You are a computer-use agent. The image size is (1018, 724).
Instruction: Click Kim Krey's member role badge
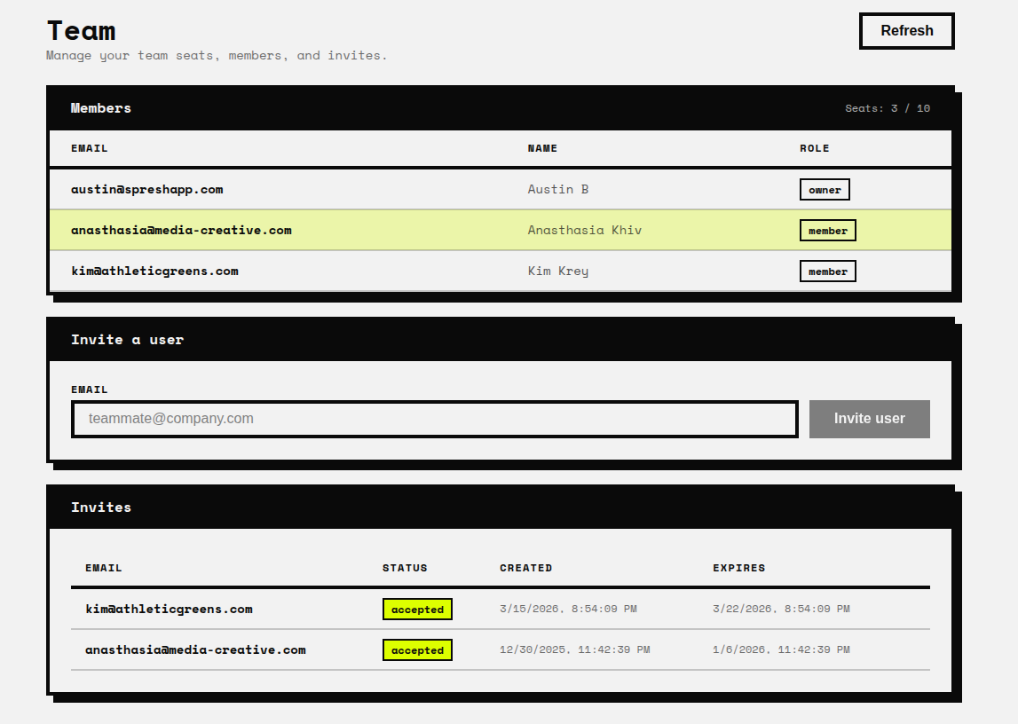click(827, 271)
